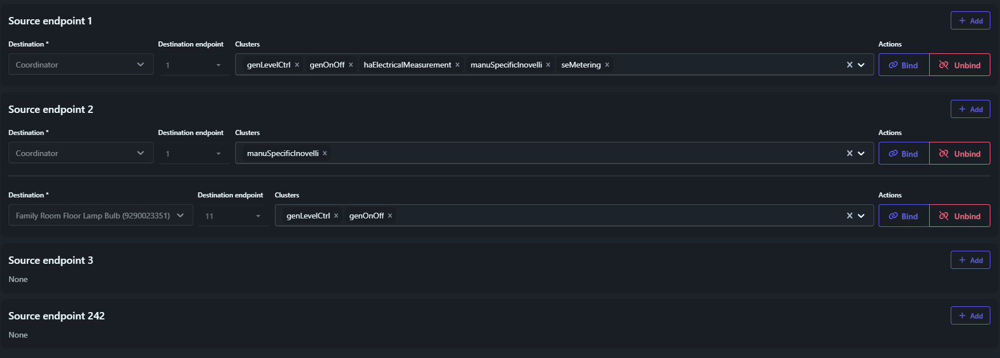The width and height of the screenshot is (1000, 358).
Task: Add a binding to Source endpoint 242
Action: [970, 316]
